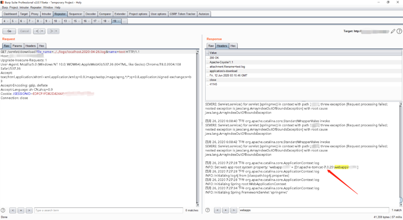The width and height of the screenshot is (403, 220).
Task: Close Repeater tab 16
Action: pos(89,21)
